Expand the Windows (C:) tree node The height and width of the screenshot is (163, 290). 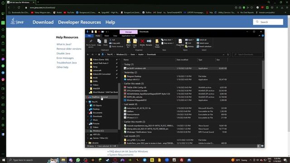[88, 131]
